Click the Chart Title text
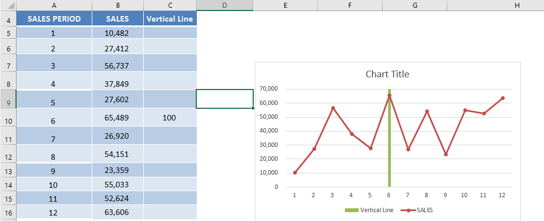Viewport: 544px width, 221px height. click(387, 74)
